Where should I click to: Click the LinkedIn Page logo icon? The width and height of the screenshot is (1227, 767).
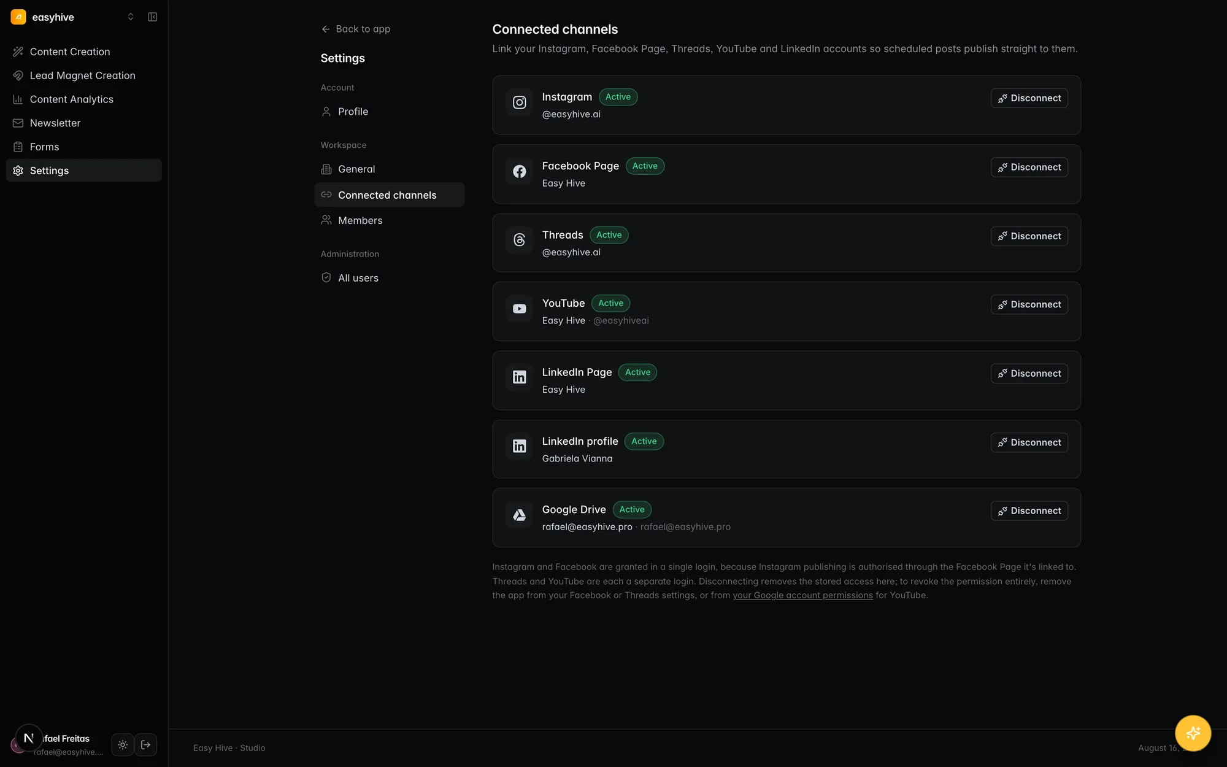coord(519,377)
